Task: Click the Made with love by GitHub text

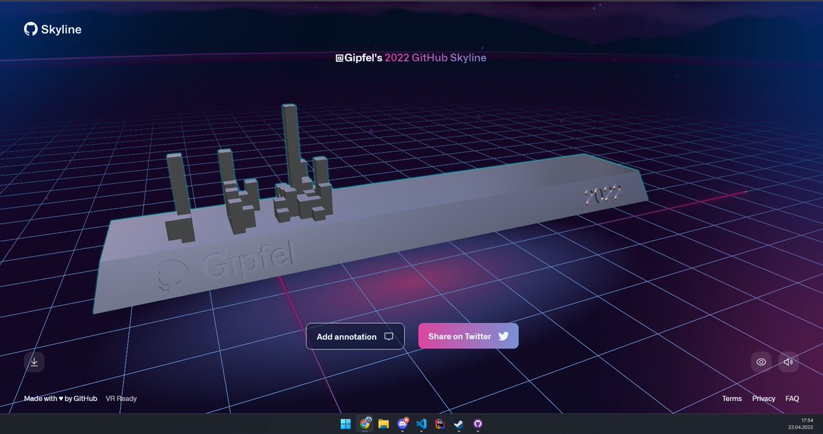Action: [60, 398]
